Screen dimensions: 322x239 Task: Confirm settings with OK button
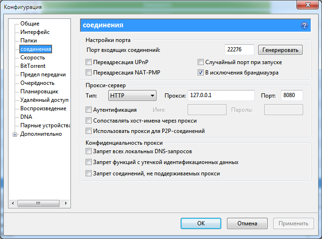pyautogui.click(x=201, y=223)
